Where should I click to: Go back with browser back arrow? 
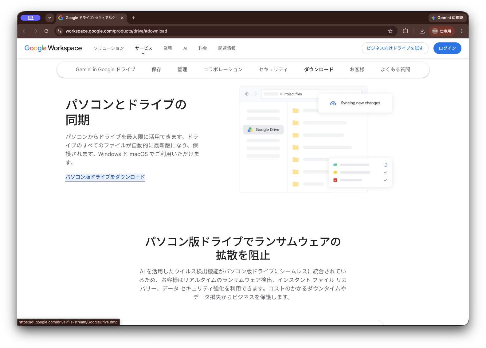pos(24,31)
